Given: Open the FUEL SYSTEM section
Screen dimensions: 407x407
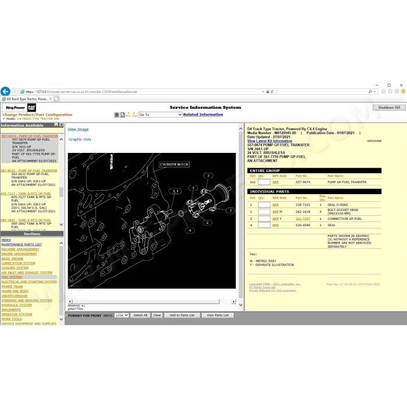Looking at the screenshot, I should (x=12, y=277).
